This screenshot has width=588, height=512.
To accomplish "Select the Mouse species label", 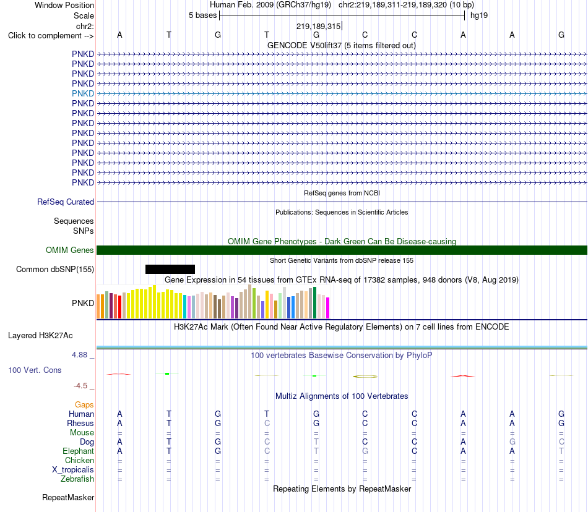I will (x=82, y=433).
